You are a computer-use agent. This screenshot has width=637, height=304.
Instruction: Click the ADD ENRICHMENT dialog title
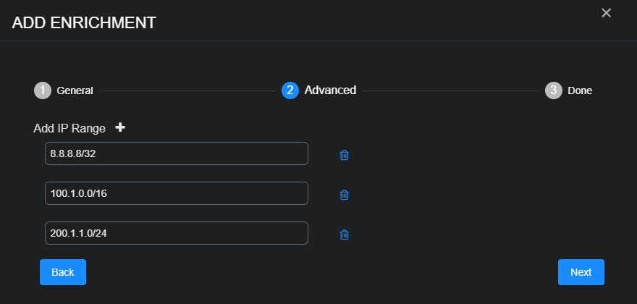pyautogui.click(x=84, y=22)
